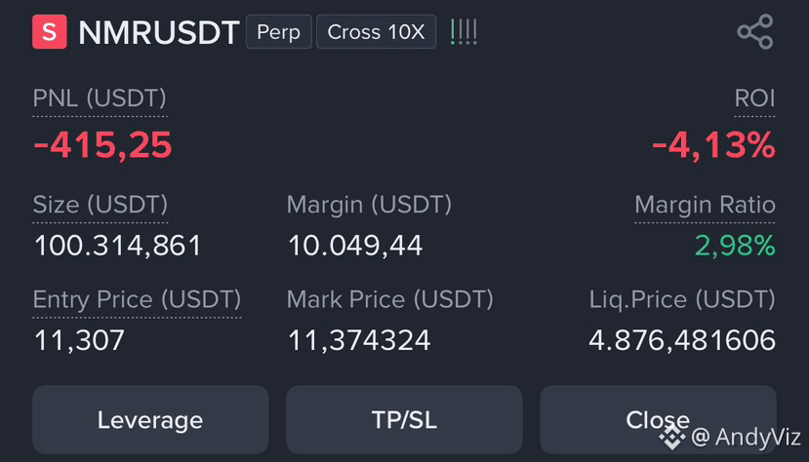Select the Perp tag

[278, 32]
